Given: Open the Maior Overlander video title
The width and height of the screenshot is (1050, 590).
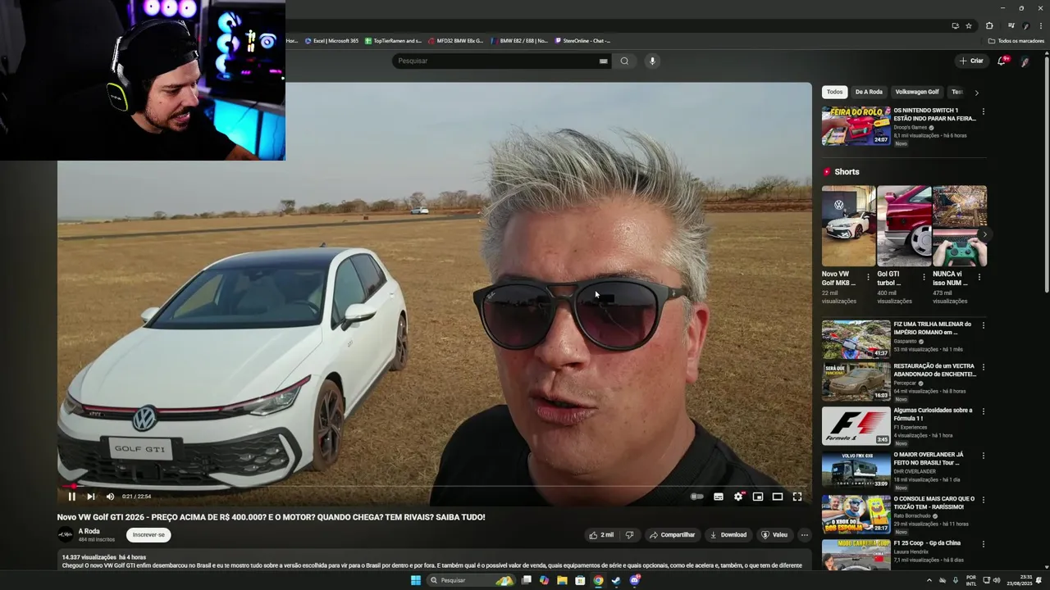Looking at the screenshot, I should pos(929,458).
